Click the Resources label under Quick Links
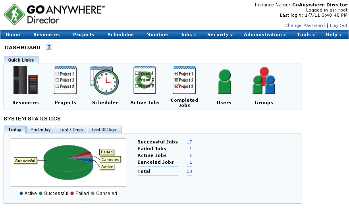Image resolution: width=349 pixels, height=209 pixels. (x=25, y=103)
